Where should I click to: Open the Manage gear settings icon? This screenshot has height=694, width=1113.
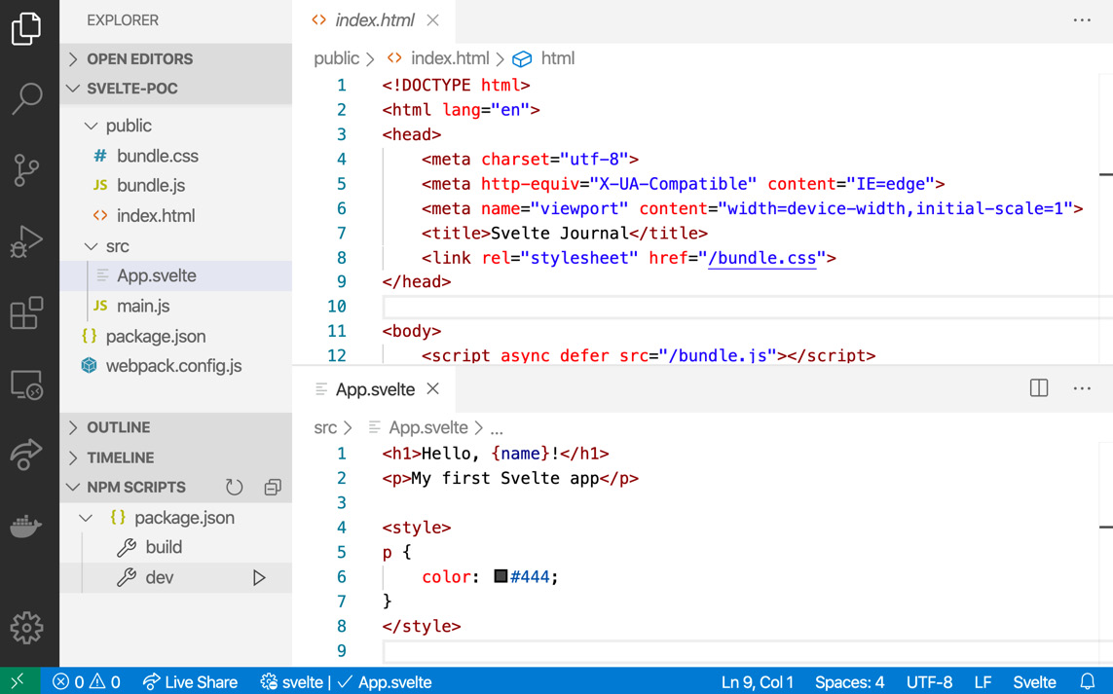point(26,627)
